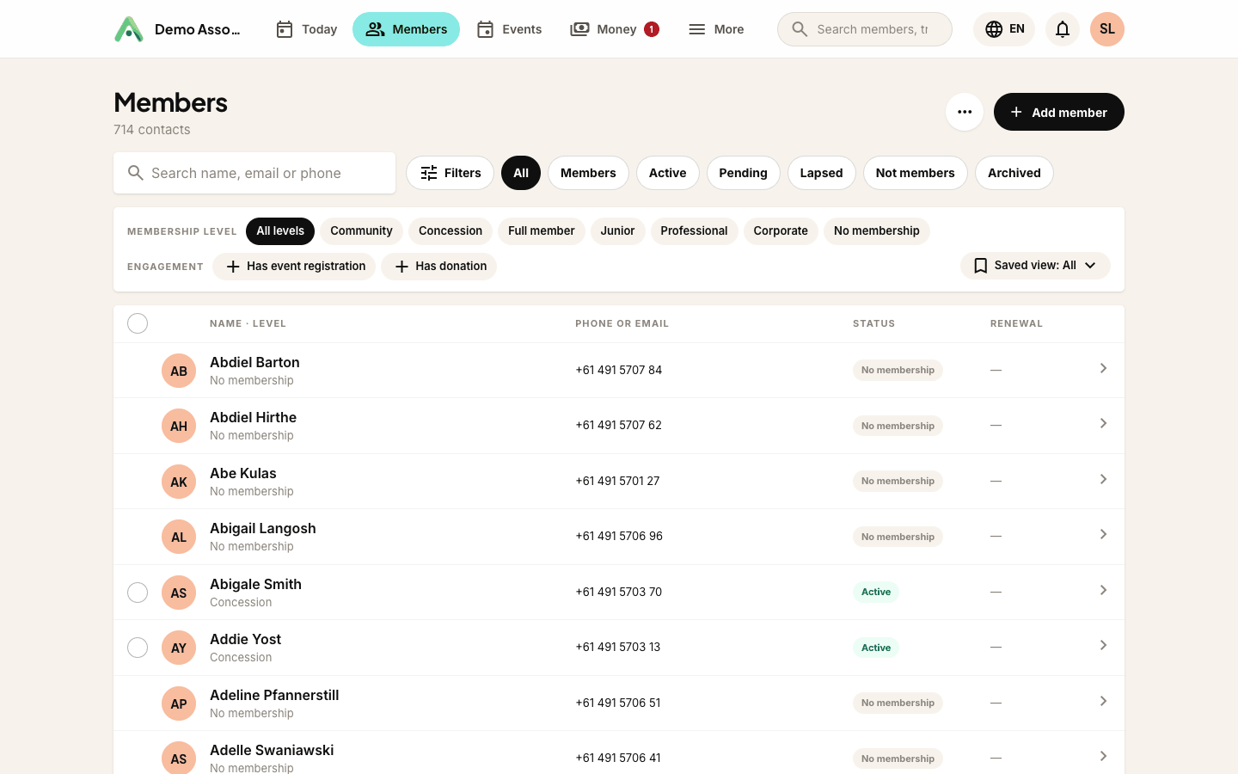Filter status by Members pill
Image resolution: width=1238 pixels, height=774 pixels.
click(588, 173)
